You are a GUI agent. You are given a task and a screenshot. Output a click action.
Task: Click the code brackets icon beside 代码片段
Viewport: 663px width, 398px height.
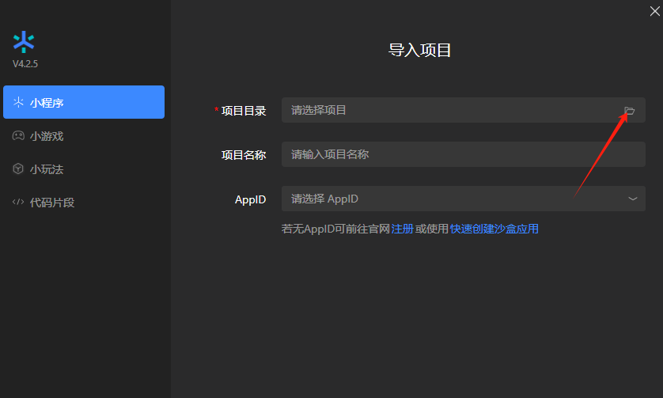[x=18, y=203]
